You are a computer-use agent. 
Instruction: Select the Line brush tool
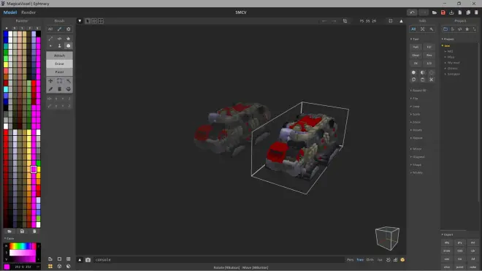pyautogui.click(x=50, y=39)
